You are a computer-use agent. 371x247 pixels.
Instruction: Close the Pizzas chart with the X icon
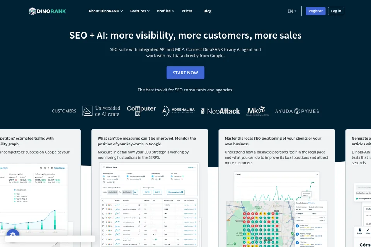(x=317, y=174)
